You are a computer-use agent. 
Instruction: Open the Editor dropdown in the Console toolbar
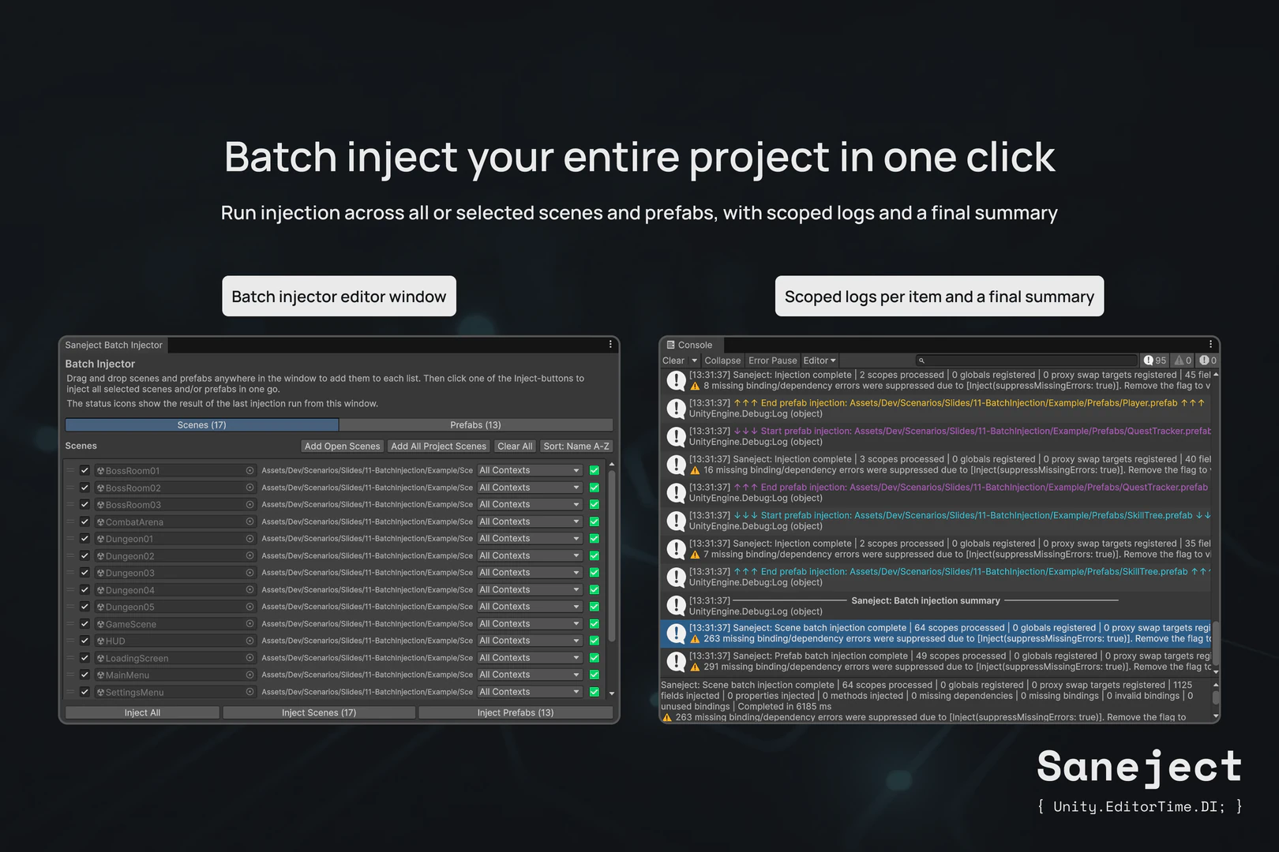point(819,360)
